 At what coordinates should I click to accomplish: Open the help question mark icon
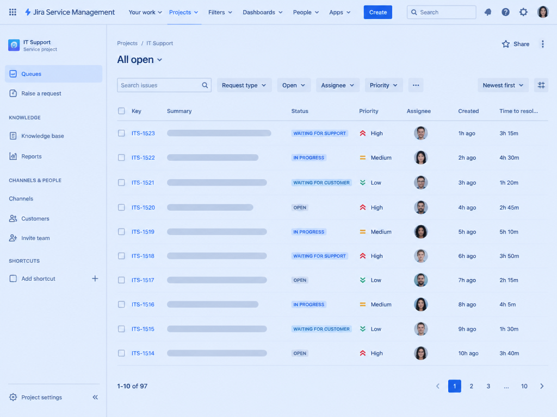pos(505,12)
